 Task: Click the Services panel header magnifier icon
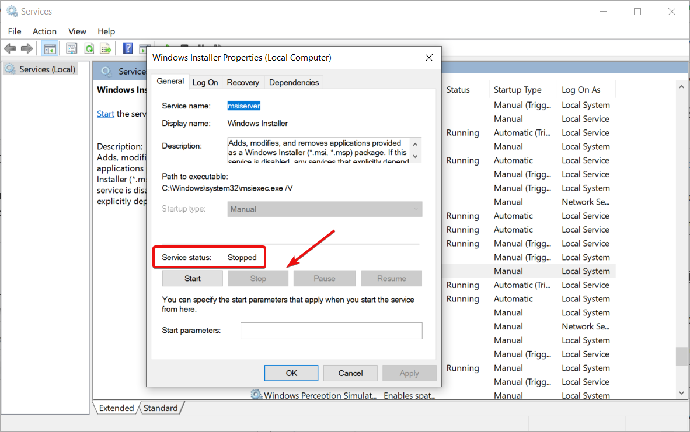[106, 71]
